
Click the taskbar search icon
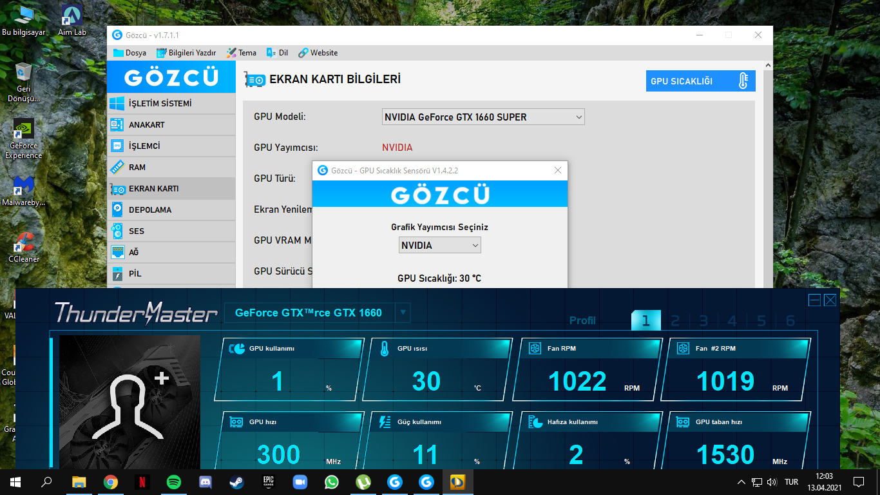[x=46, y=481]
